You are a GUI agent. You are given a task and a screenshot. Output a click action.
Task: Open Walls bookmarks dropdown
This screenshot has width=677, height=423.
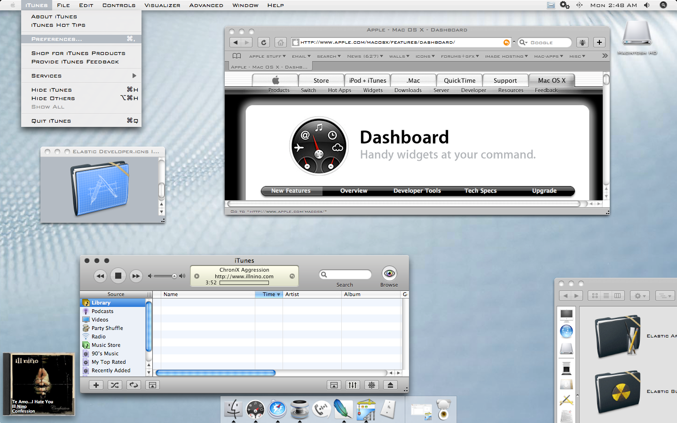point(399,56)
